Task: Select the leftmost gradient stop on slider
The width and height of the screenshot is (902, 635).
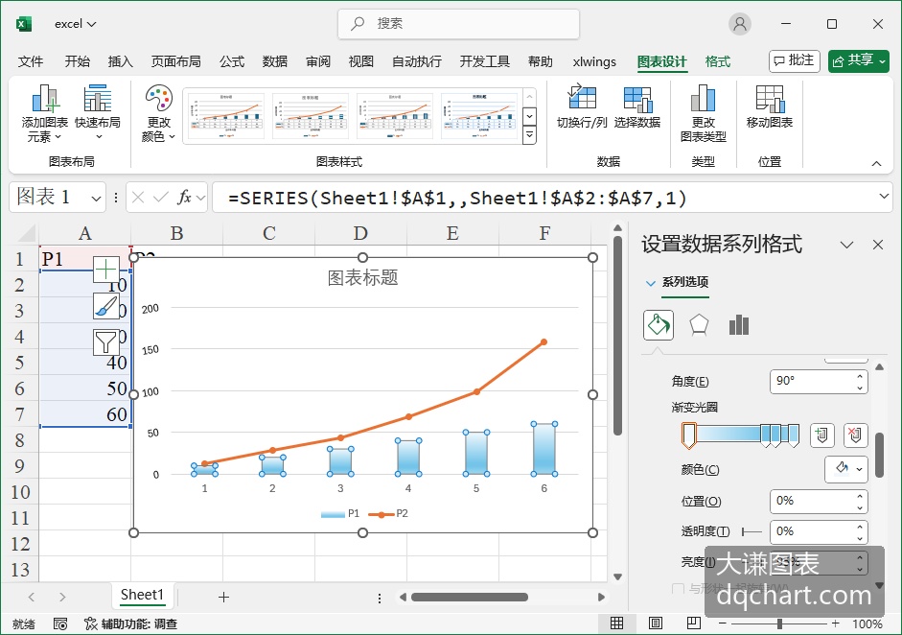Action: 688,435
